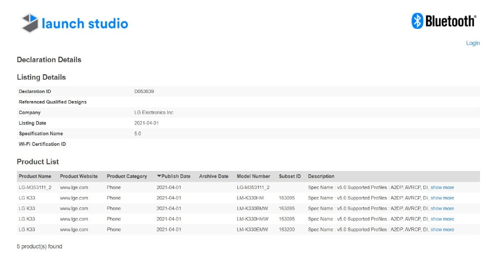Click LG K33 name in LM-K330BMW row
This screenshot has width=504, height=264.
(x=27, y=208)
